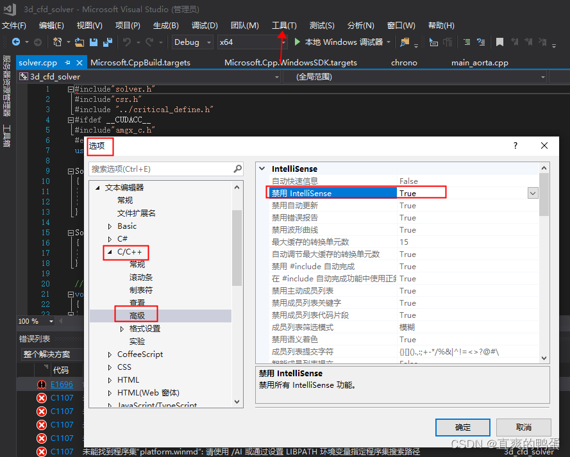570x457 pixels.
Task: Open the 文件(F) menu
Action: coord(14,26)
